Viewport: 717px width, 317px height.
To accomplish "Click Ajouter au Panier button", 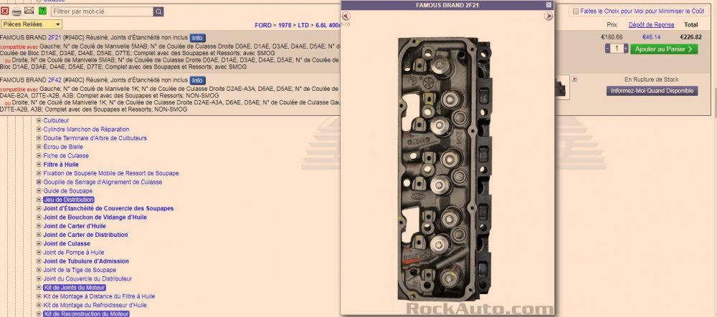I will [664, 49].
